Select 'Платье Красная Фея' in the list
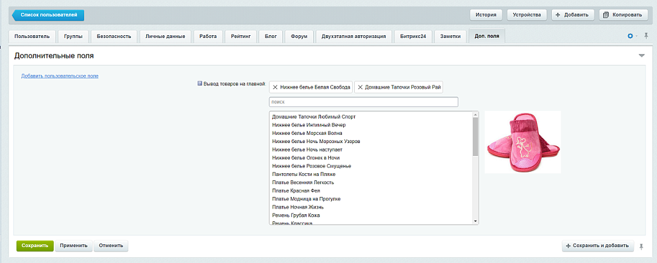 point(296,191)
